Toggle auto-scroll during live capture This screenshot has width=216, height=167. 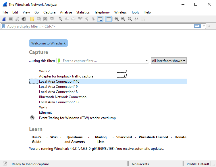coord(100,19)
